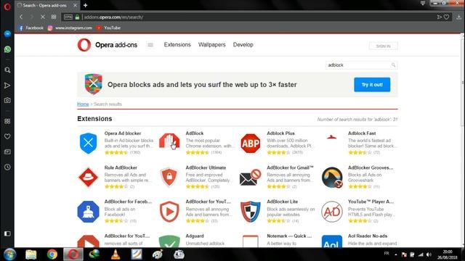This screenshot has width=465, height=261.
Task: Close the Search - Opera add-ons tab
Action: click(x=76, y=5)
